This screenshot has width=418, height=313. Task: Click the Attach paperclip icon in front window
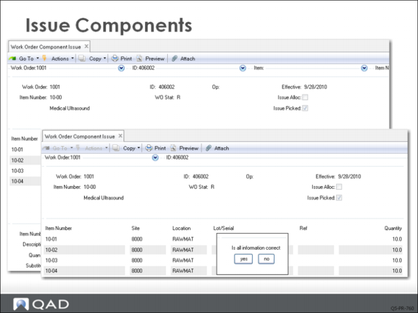[208, 148]
